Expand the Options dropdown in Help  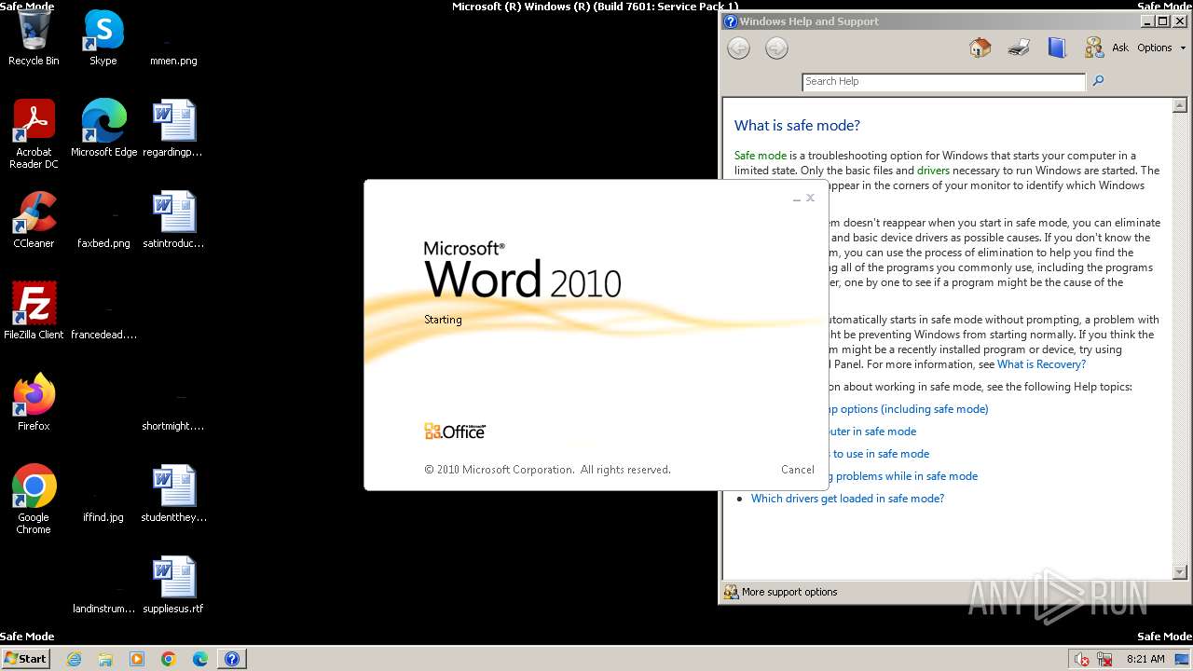click(1161, 48)
